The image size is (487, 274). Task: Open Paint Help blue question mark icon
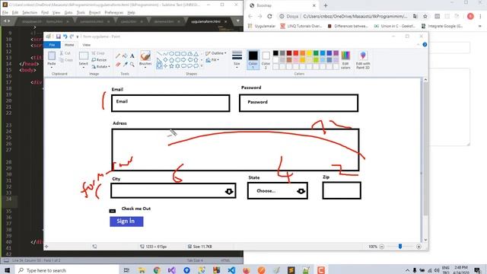click(x=425, y=45)
